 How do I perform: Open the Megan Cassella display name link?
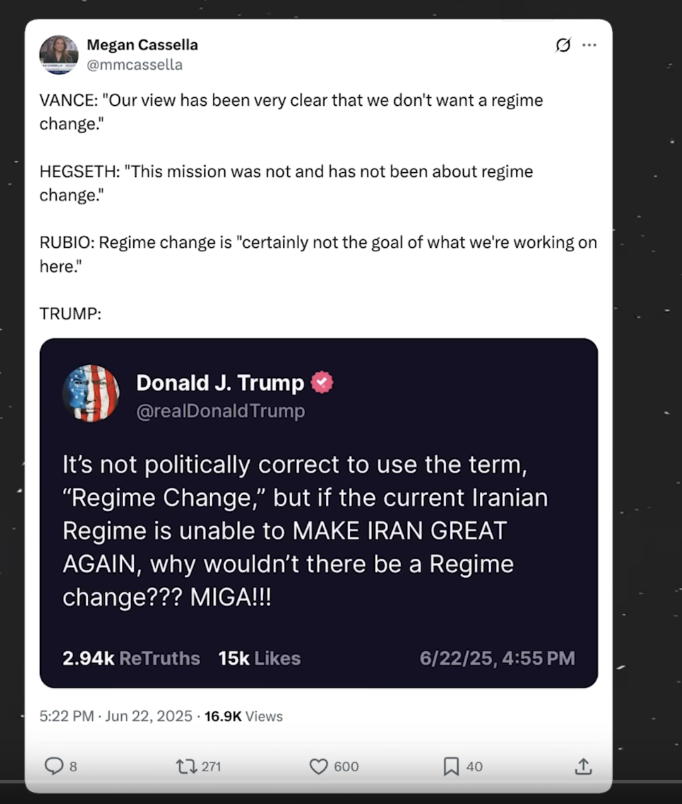click(142, 45)
